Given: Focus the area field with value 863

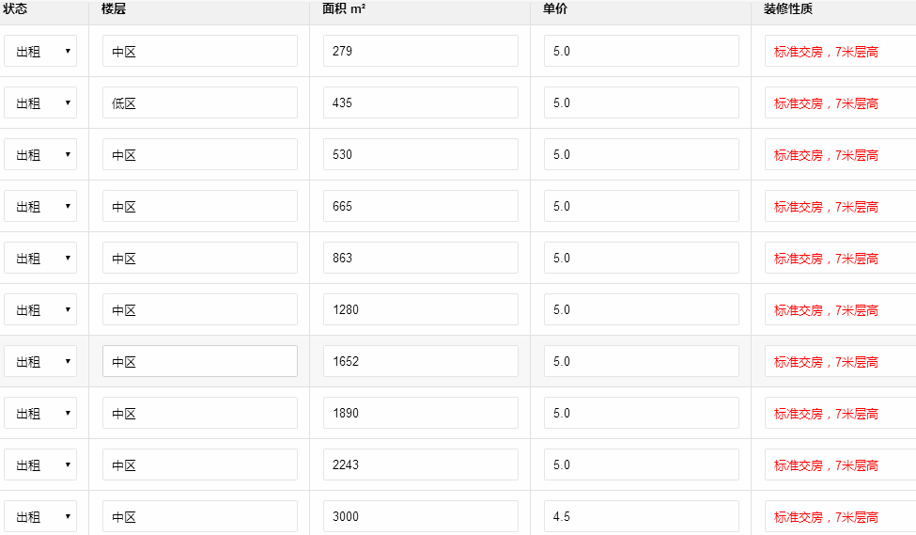Looking at the screenshot, I should [x=420, y=259].
